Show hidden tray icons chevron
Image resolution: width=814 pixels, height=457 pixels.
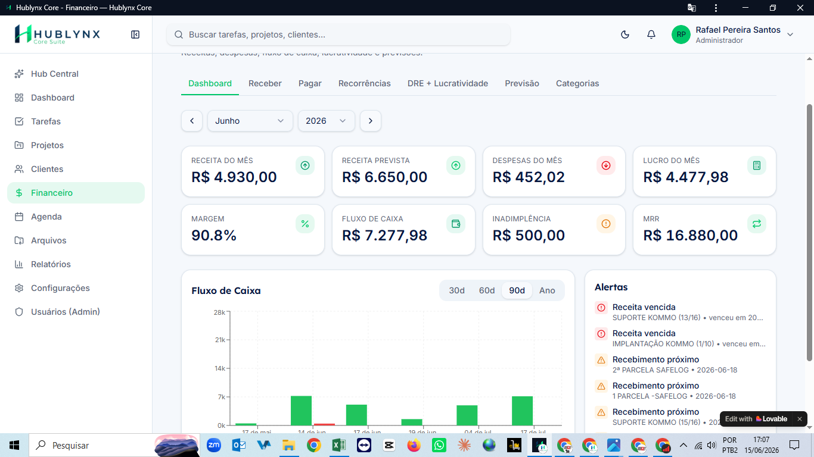coord(683,445)
